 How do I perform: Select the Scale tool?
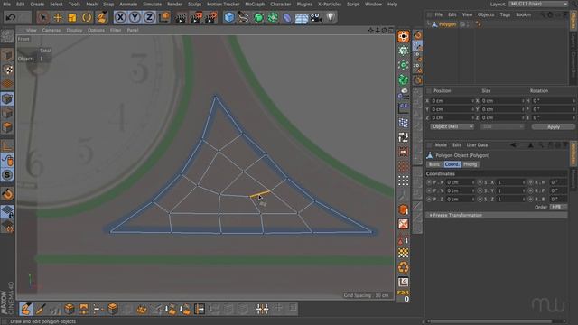click(x=72, y=17)
